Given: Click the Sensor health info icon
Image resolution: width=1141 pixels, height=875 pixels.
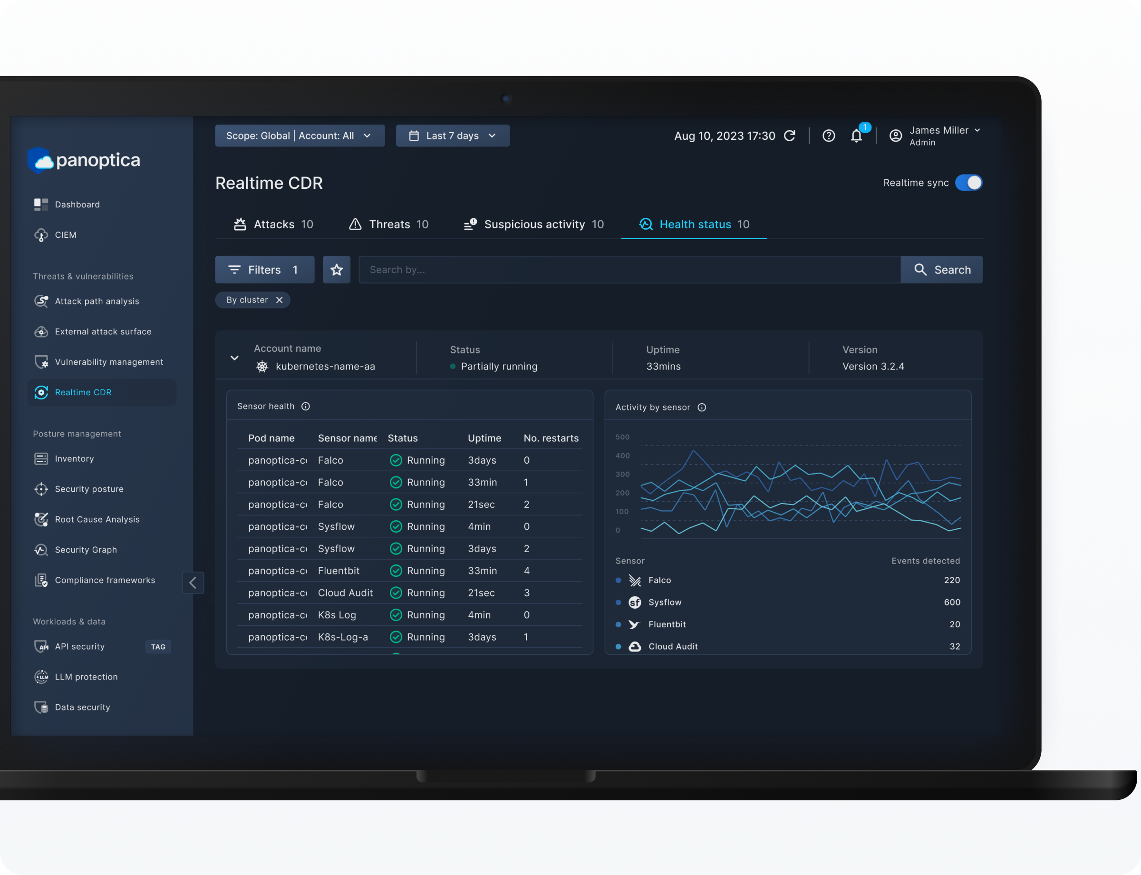Looking at the screenshot, I should click(x=306, y=406).
